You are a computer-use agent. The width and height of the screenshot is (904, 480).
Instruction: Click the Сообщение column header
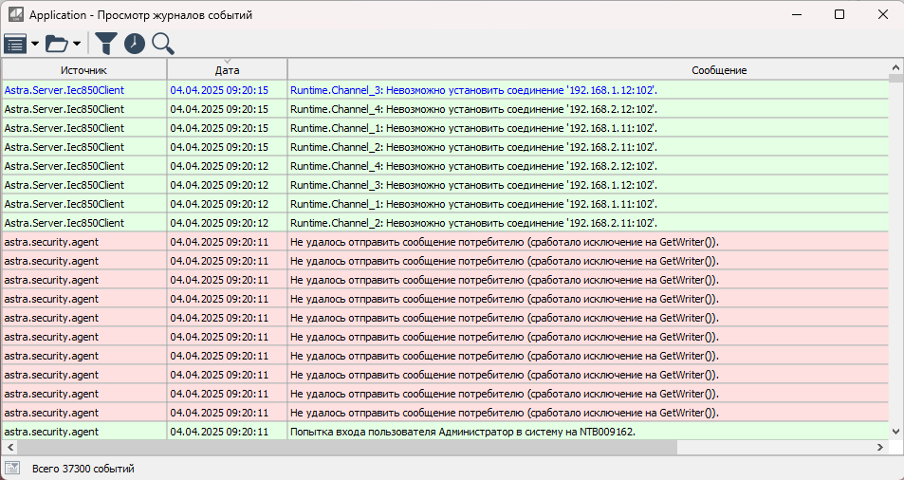pyautogui.click(x=588, y=71)
